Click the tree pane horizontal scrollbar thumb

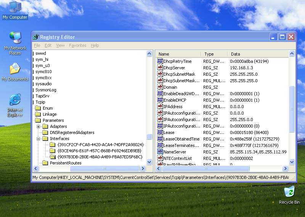click(104, 168)
